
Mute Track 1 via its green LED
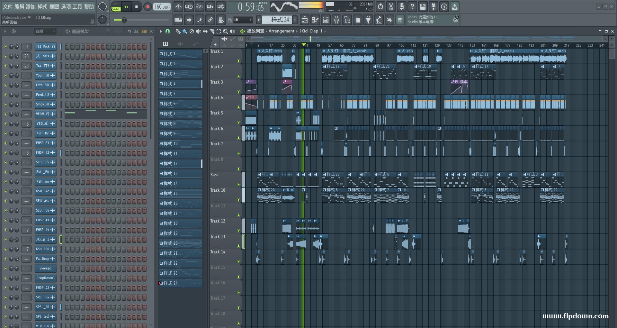pos(238,61)
